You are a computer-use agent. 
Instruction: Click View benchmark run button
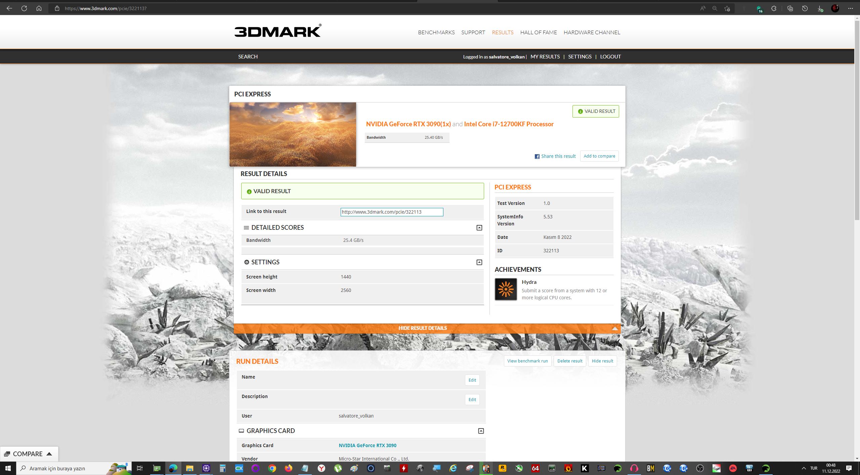[x=527, y=361]
